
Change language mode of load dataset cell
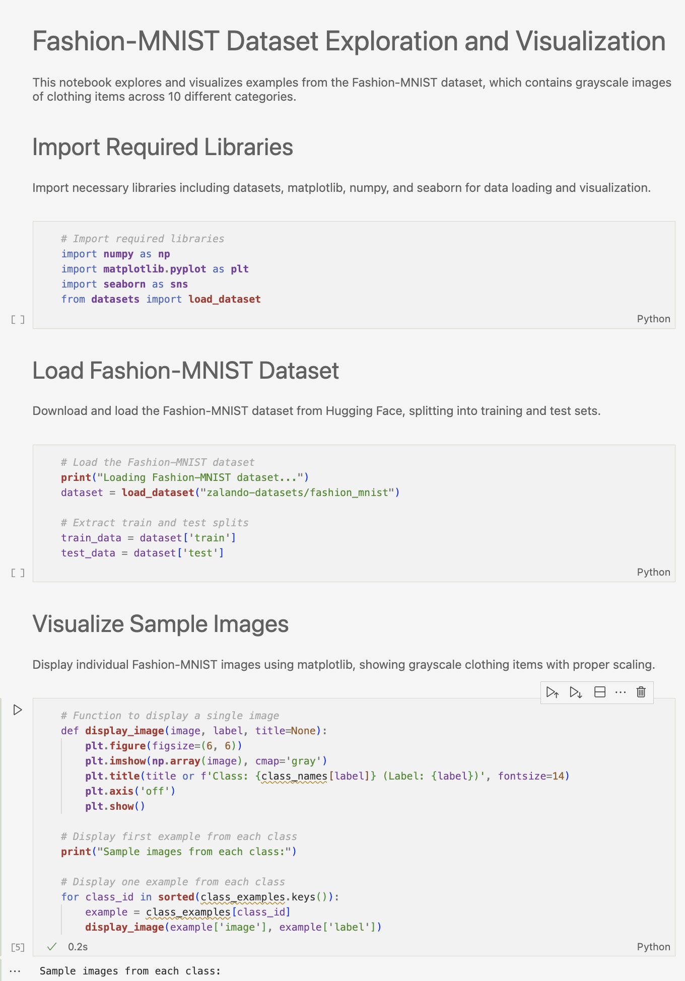[x=653, y=572]
